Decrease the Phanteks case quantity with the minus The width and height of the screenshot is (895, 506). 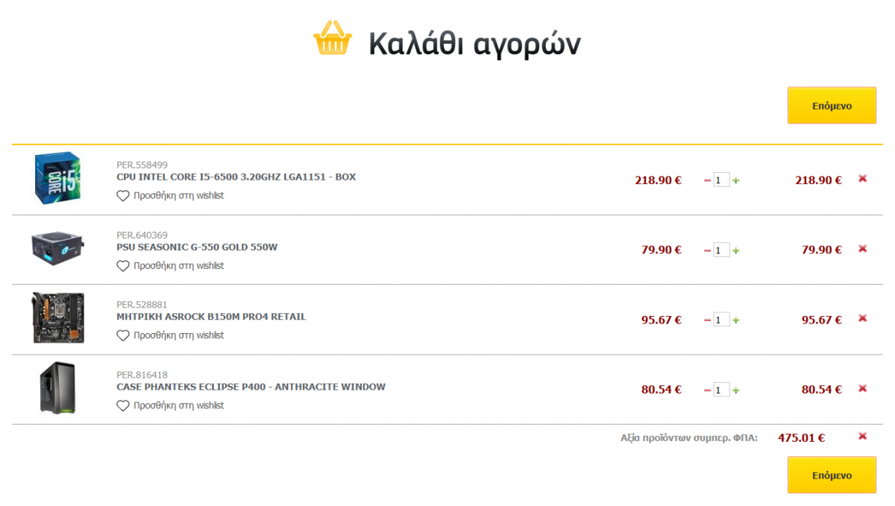point(707,390)
